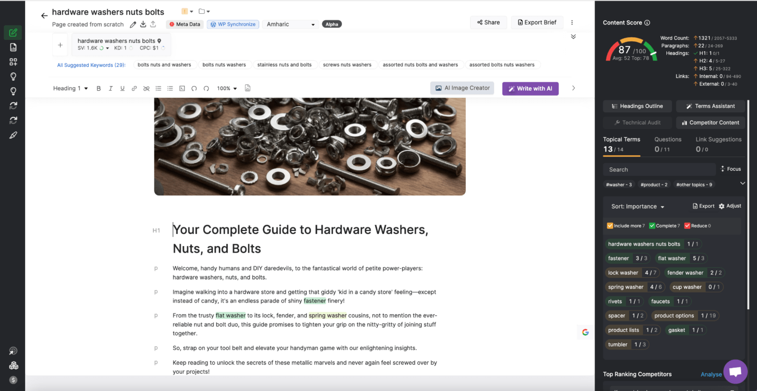Click the Write with AI button
The width and height of the screenshot is (757, 391).
coord(530,88)
